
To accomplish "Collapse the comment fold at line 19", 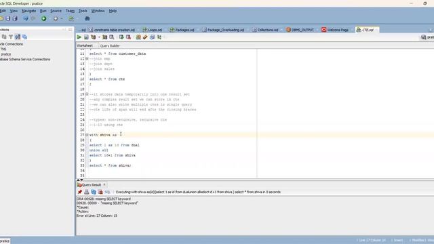I will tap(87, 94).
